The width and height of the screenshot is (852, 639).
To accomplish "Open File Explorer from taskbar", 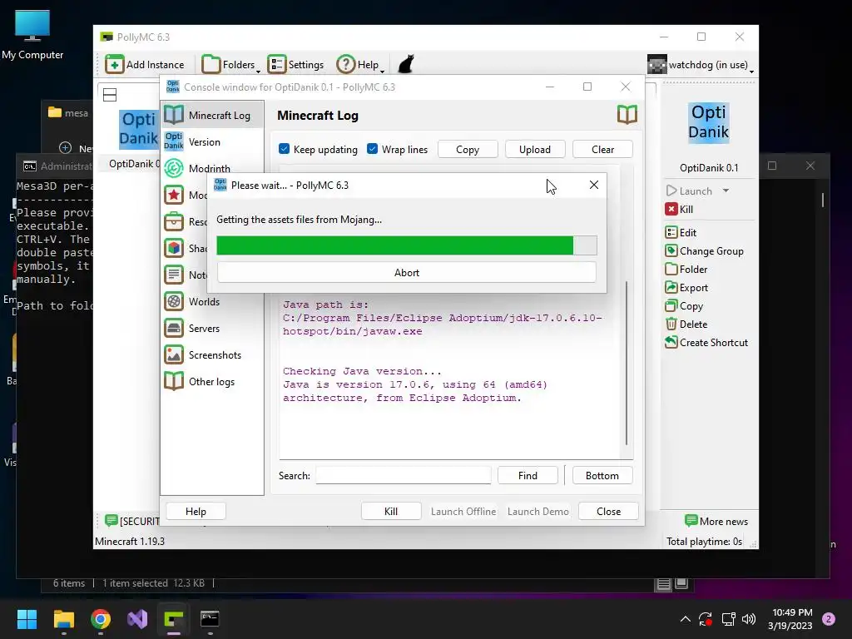I will point(63,619).
